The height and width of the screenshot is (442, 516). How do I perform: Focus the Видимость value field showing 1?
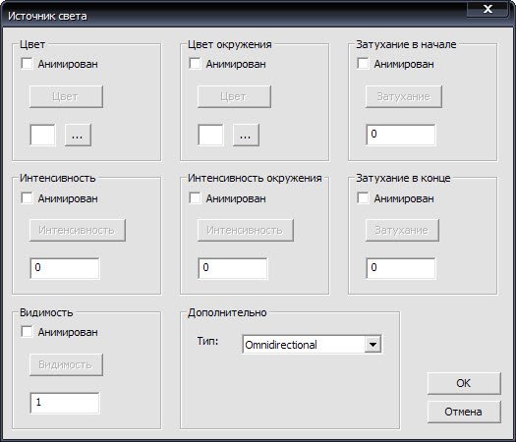[65, 403]
